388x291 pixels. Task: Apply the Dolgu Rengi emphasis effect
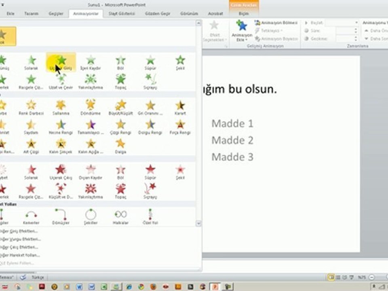tap(150, 127)
